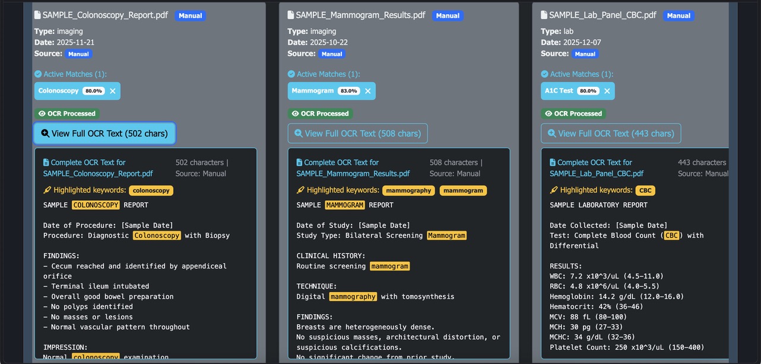Image resolution: width=761 pixels, height=364 pixels.
Task: Open full OCR text for the CBC lab panel
Action: click(x=611, y=133)
